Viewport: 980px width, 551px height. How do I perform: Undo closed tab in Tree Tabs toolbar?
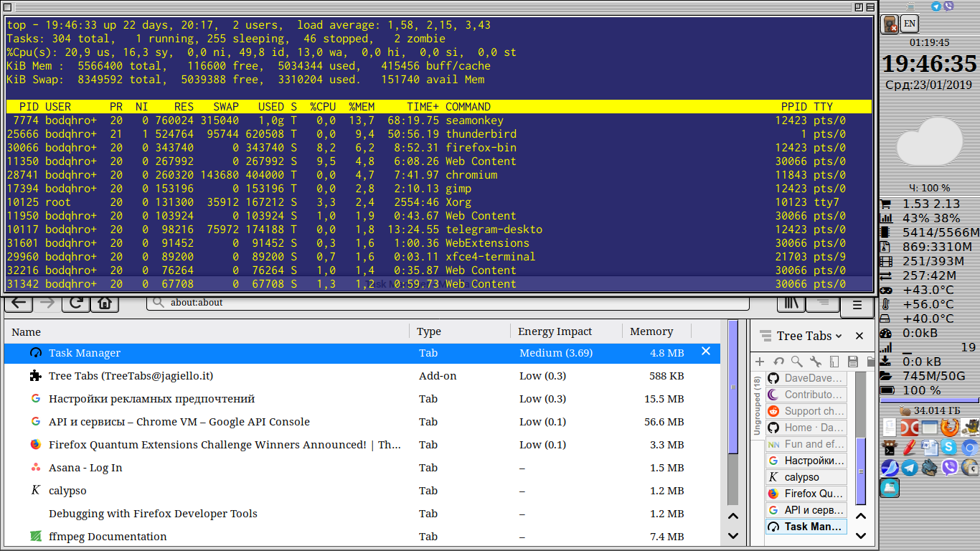pyautogui.click(x=778, y=362)
